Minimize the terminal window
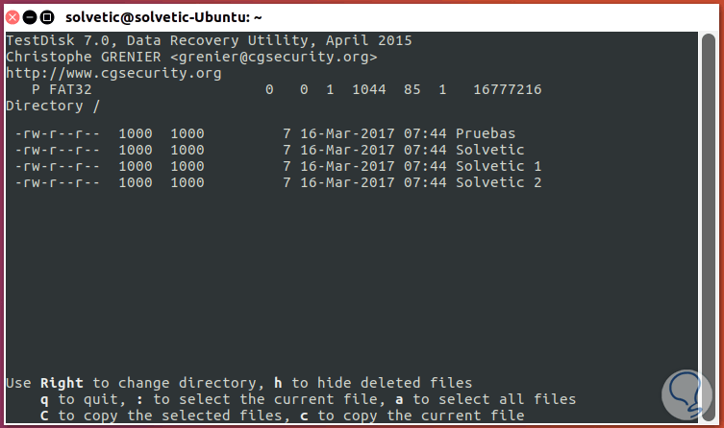 point(31,16)
